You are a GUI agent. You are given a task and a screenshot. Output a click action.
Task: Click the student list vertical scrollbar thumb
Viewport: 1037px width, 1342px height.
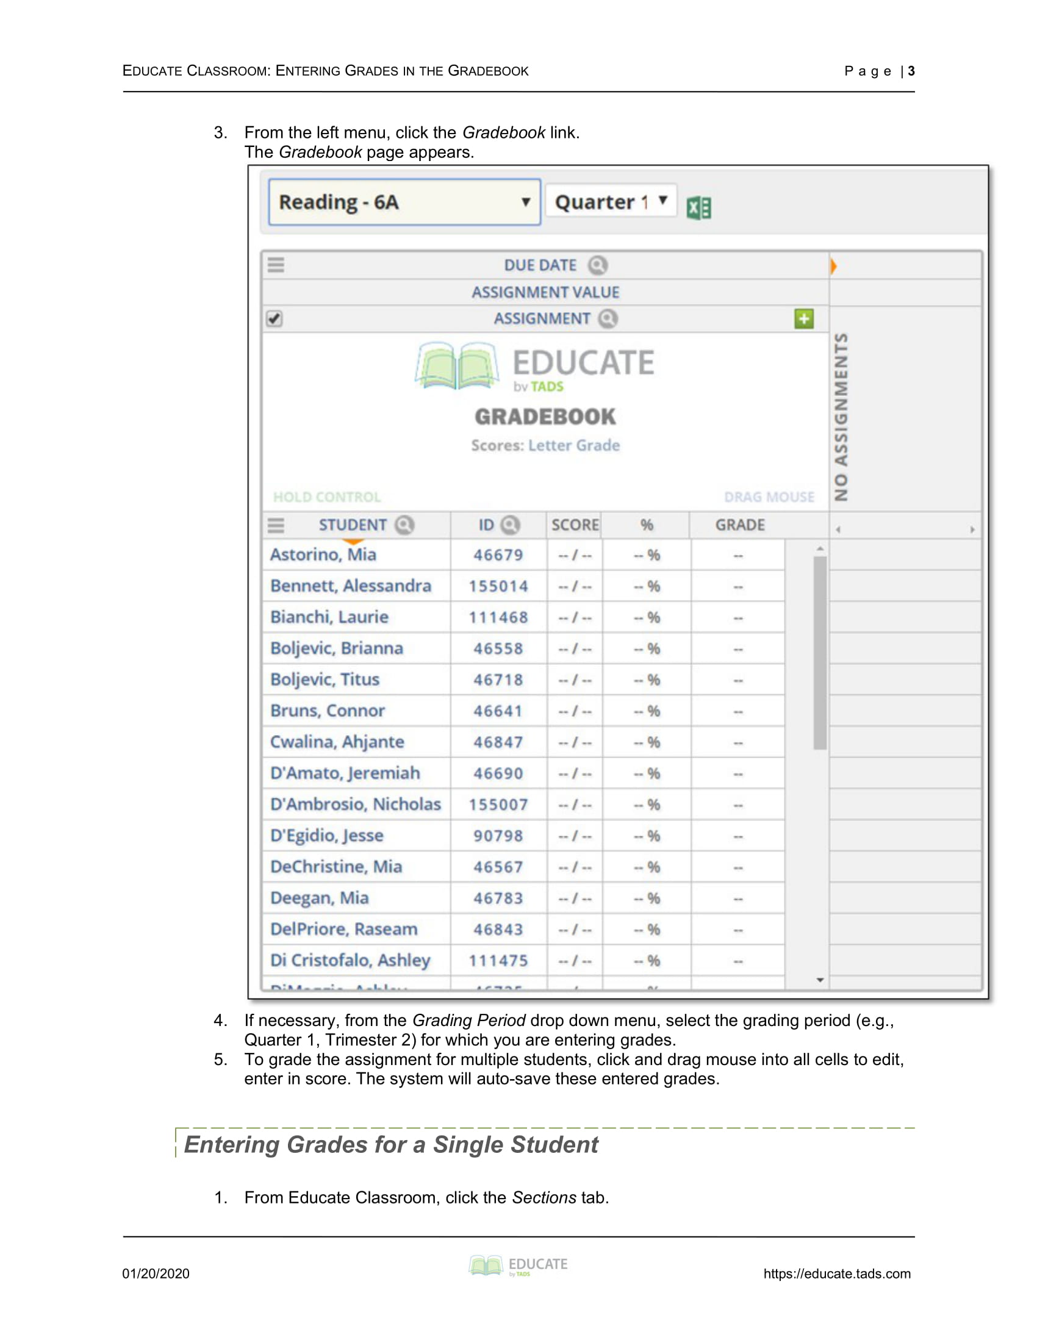click(x=819, y=653)
